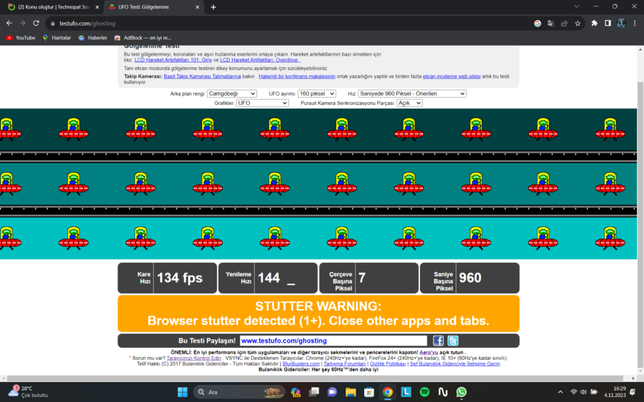This screenshot has width=644, height=402.
Task: Open the YouTube bookmark
Action: pyautogui.click(x=21, y=38)
